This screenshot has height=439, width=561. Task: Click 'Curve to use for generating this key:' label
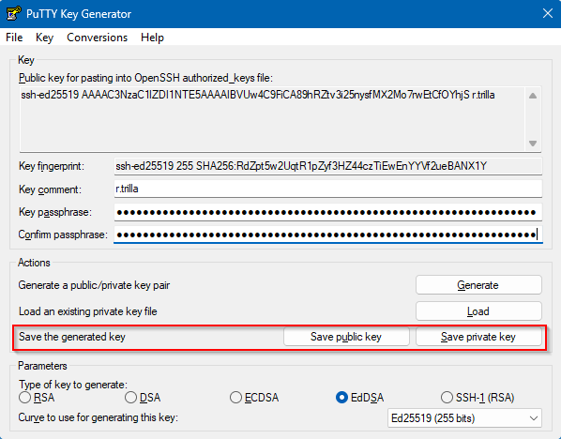(x=98, y=417)
